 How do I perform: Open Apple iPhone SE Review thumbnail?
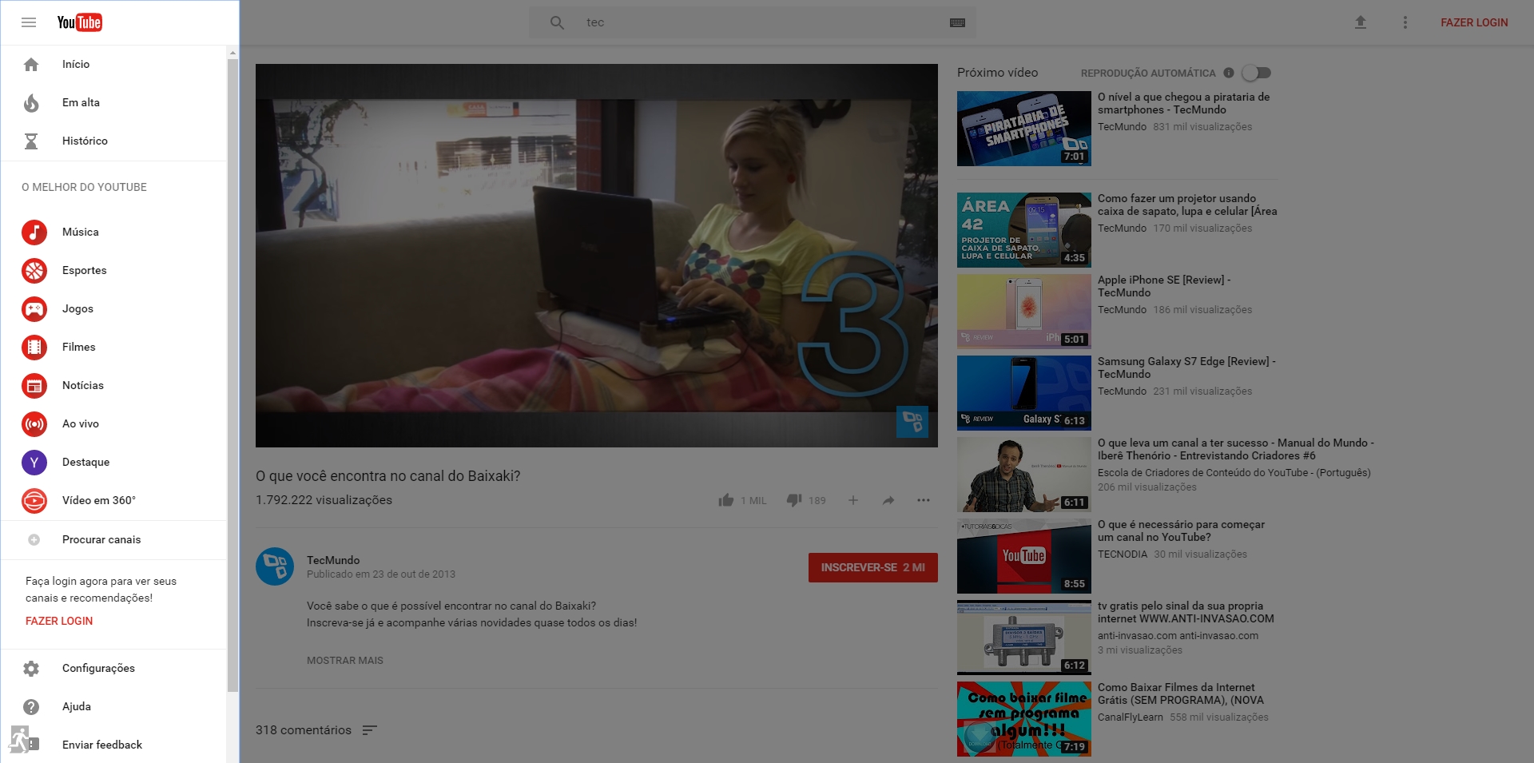click(x=1024, y=312)
